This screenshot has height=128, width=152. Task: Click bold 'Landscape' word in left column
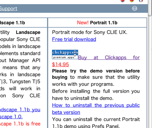[x=28, y=32]
